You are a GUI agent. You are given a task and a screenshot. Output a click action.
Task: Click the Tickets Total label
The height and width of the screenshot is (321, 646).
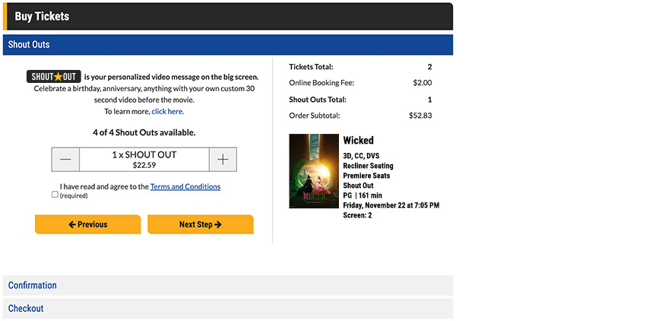coord(311,67)
